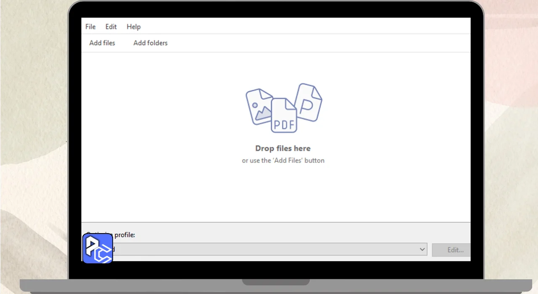Click the P document icon in drop area
The width and height of the screenshot is (538, 294).
[x=309, y=102]
